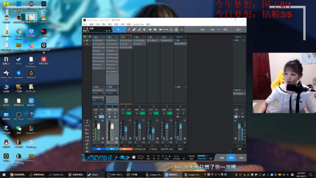Show 输入 channels in mixer sidebar
The image size is (316, 178).
point(87,130)
